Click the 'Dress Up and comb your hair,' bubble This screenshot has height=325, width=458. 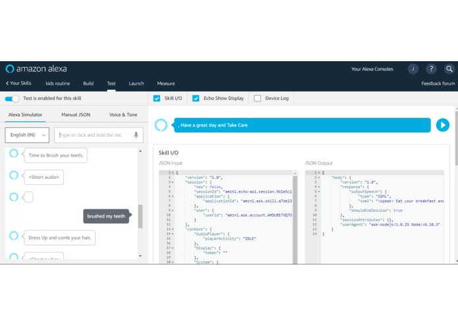[x=60, y=238]
